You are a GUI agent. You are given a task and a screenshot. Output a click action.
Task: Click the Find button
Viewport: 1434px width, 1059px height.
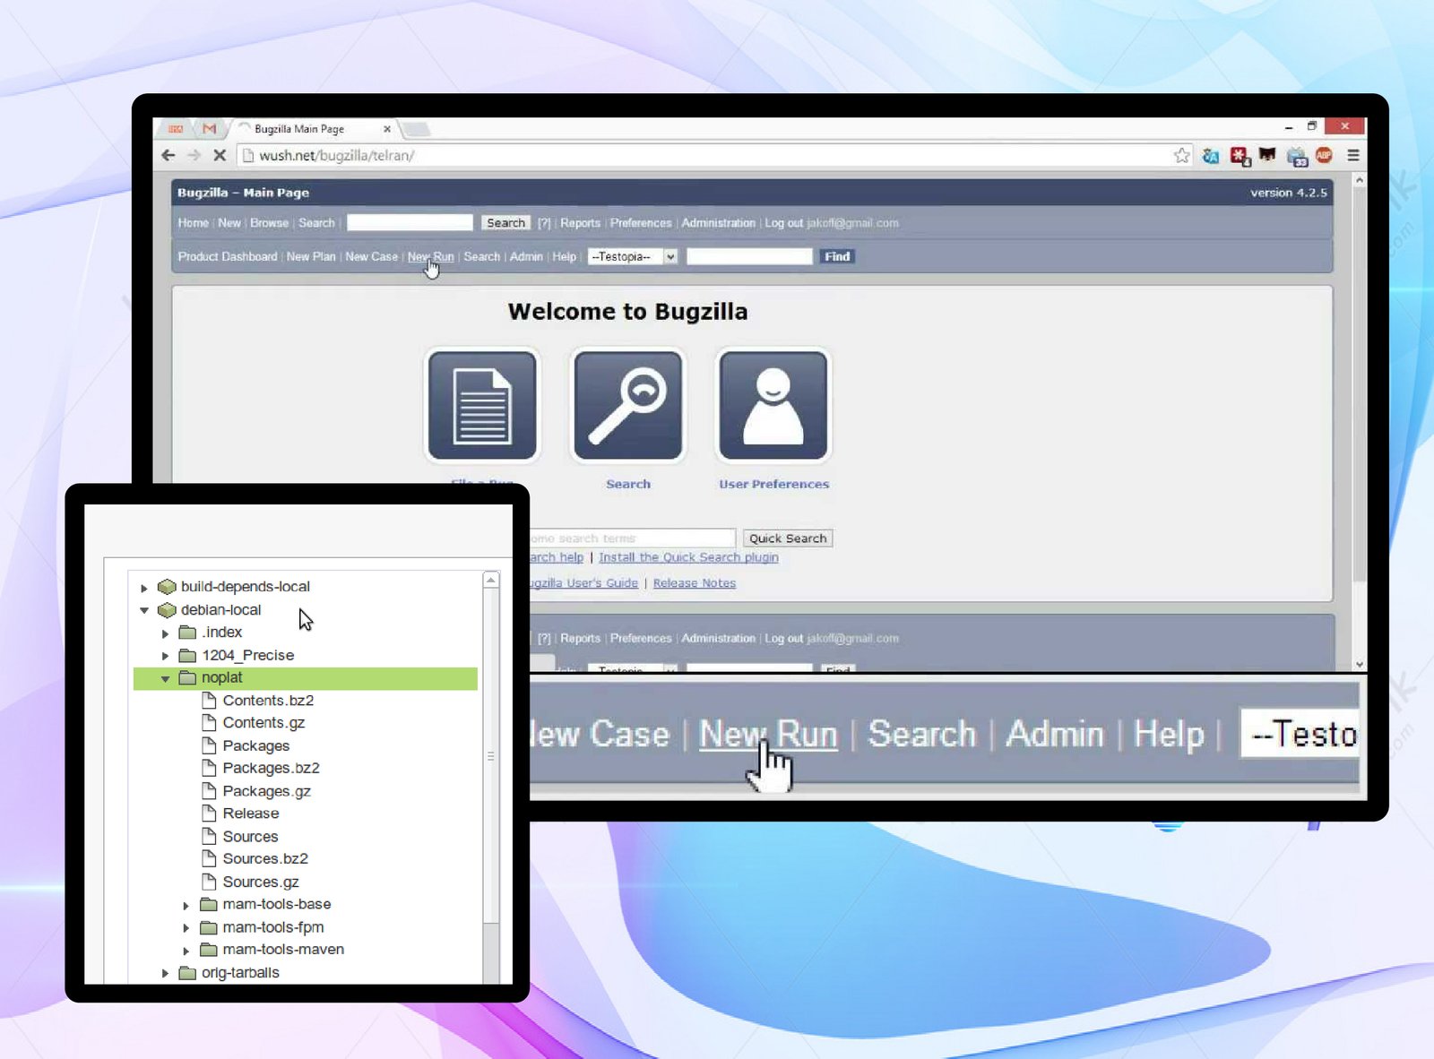tap(836, 257)
